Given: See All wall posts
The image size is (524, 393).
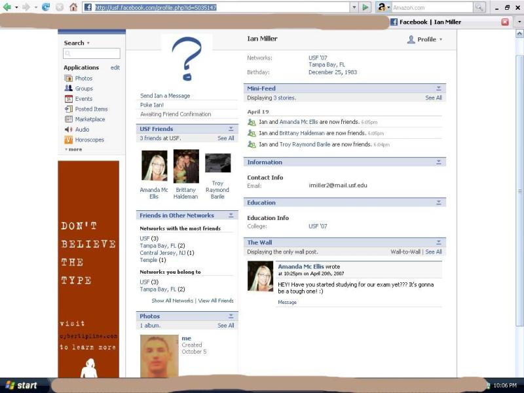Looking at the screenshot, I should [x=434, y=252].
